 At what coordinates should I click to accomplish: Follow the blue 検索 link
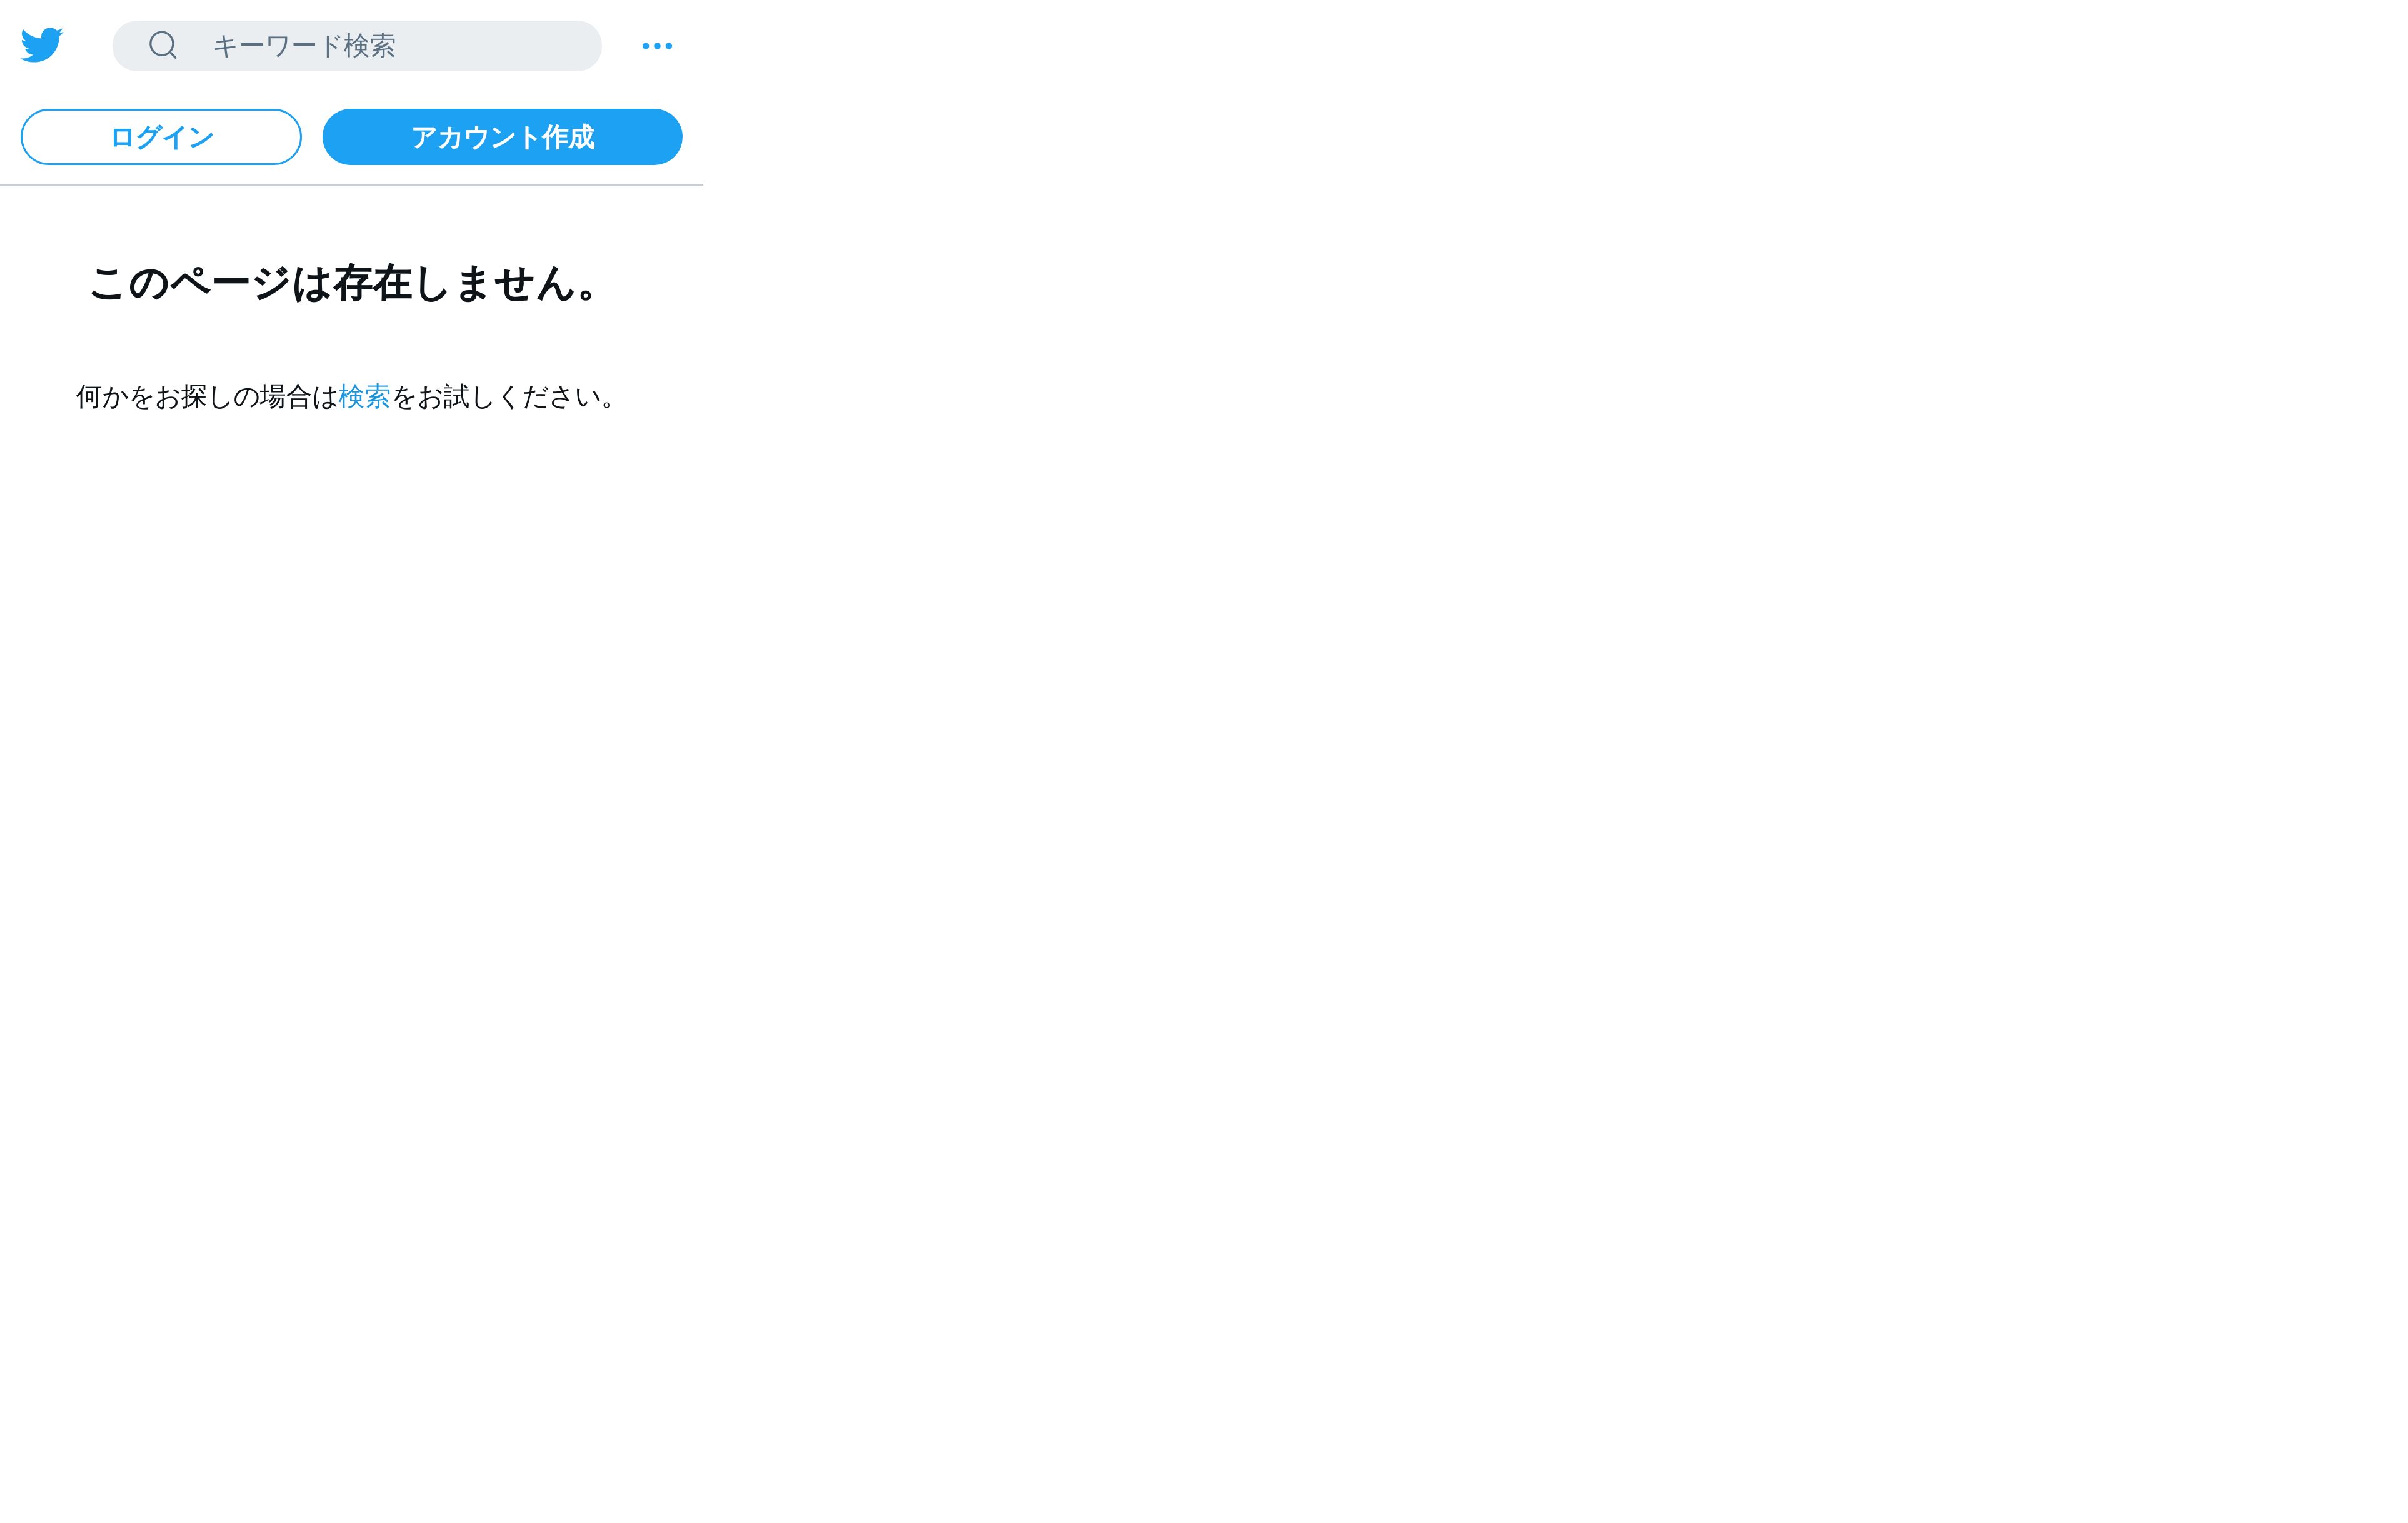click(x=364, y=397)
